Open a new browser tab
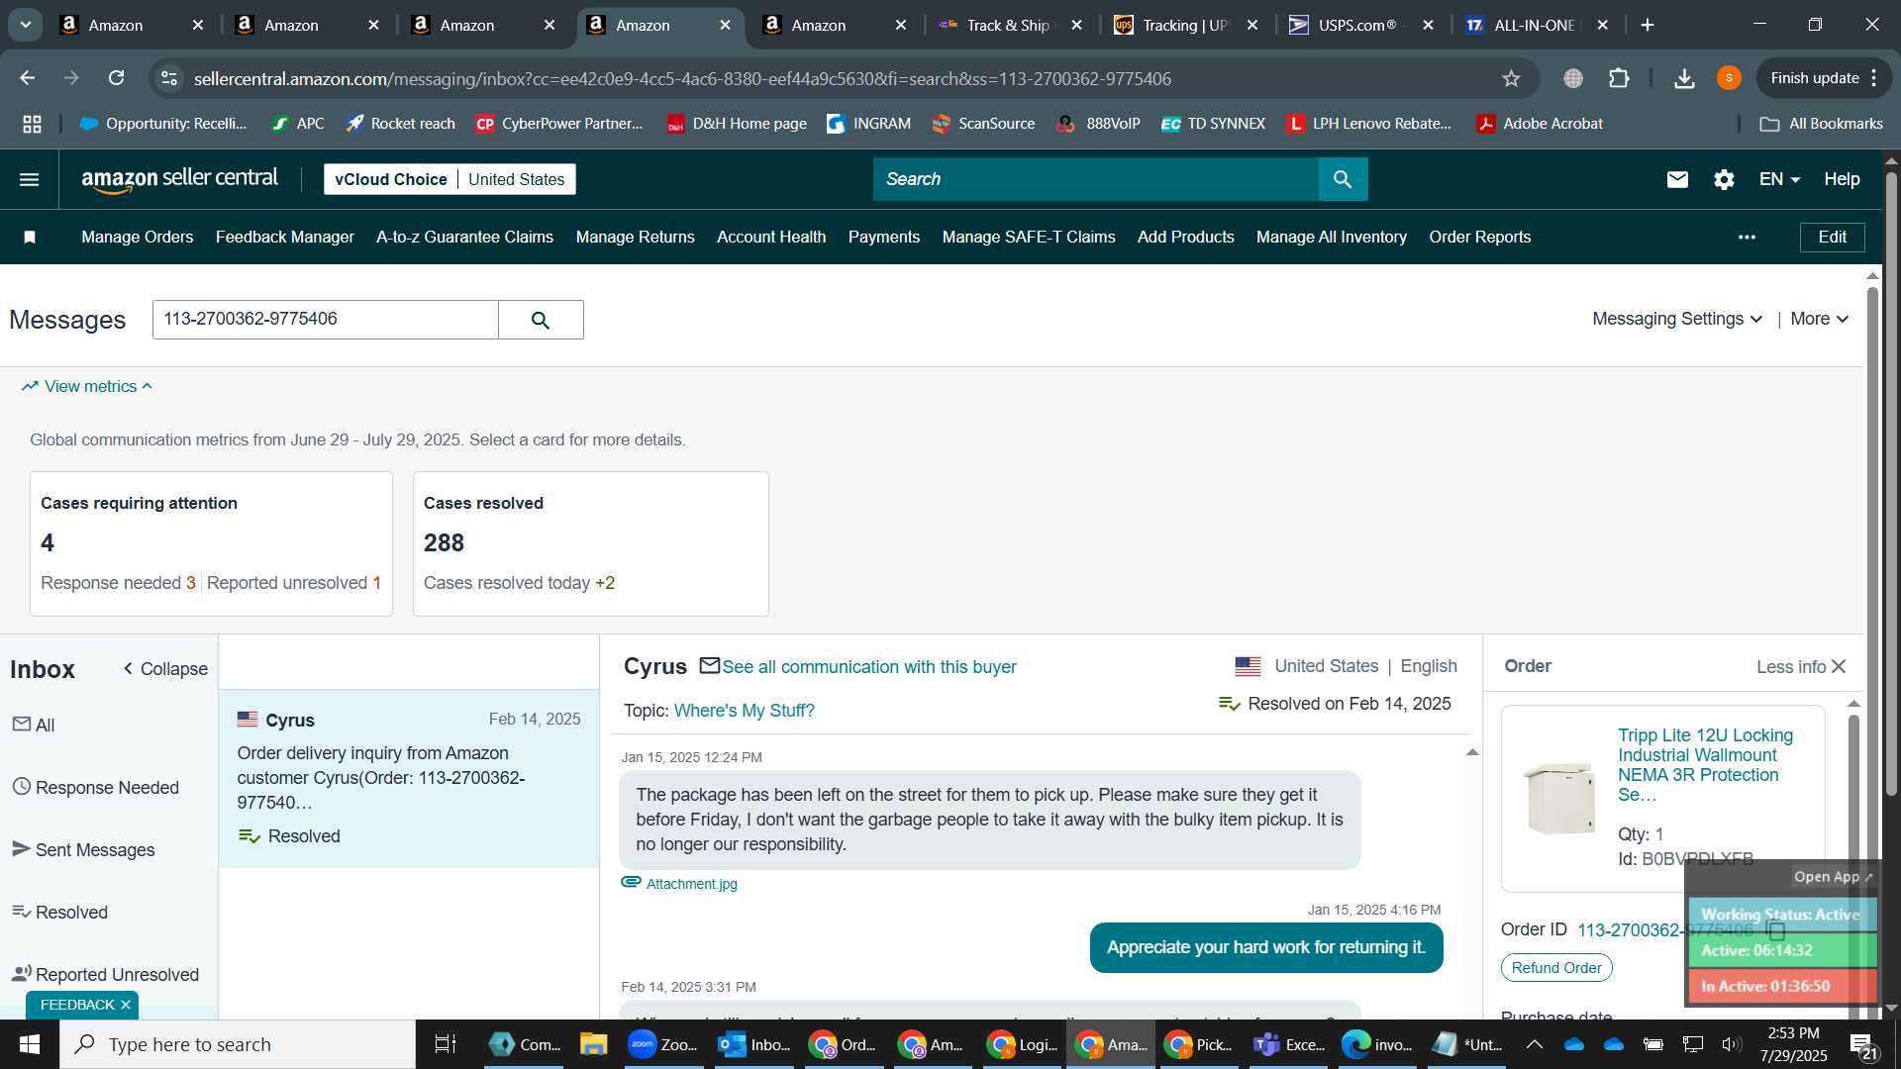This screenshot has width=1901, height=1069. (1648, 25)
